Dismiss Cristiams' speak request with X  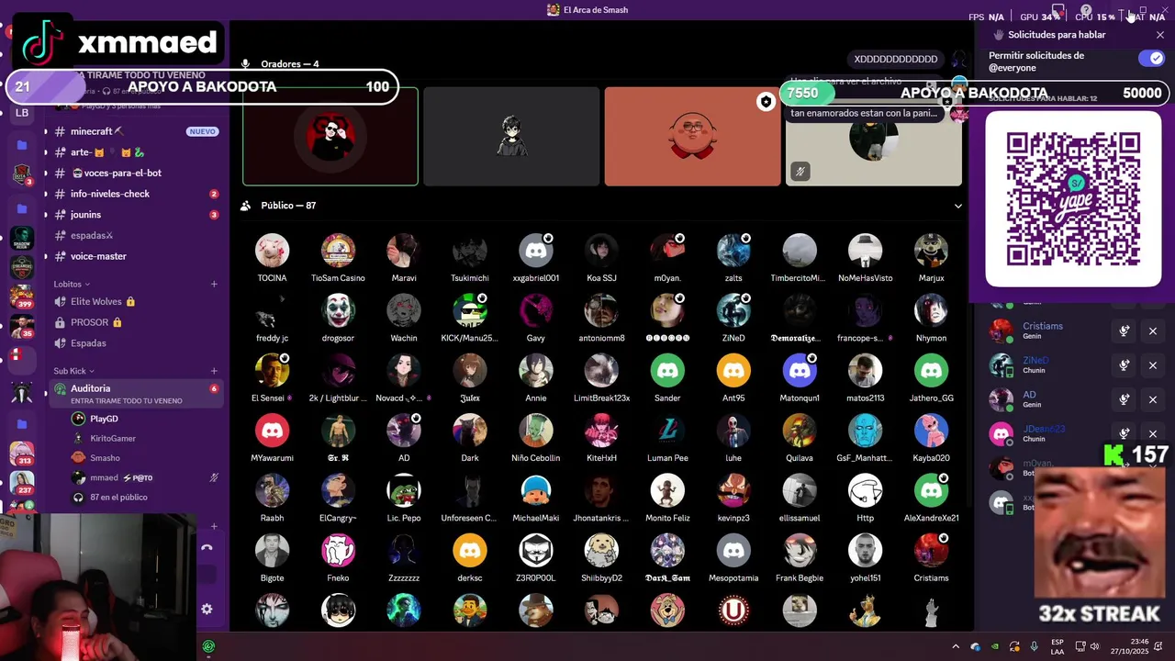coord(1153,331)
